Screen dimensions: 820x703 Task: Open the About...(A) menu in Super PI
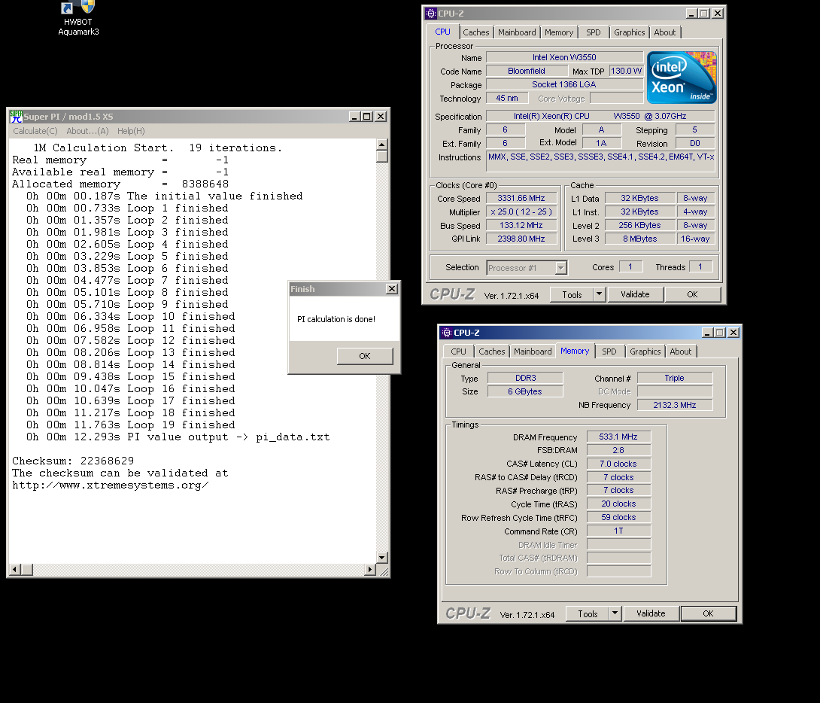[87, 131]
